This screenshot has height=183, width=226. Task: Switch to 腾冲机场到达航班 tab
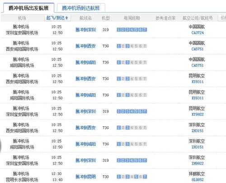point(81,8)
